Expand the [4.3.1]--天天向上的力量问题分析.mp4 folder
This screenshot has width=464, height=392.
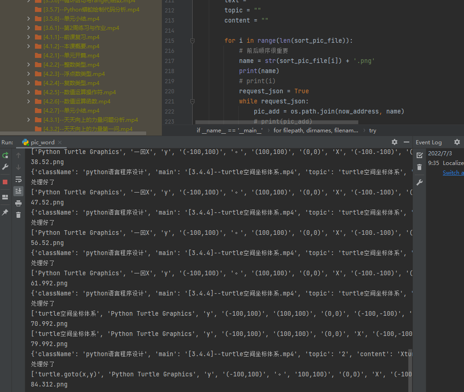(29, 120)
